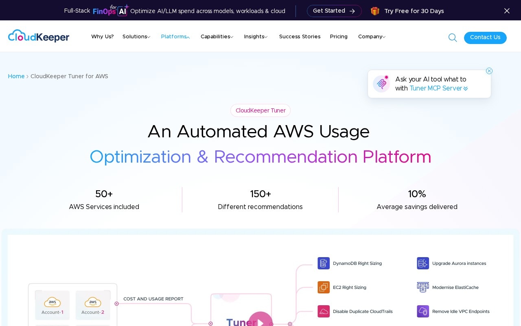Click the Contact Us button
521x326 pixels.
pyautogui.click(x=485, y=37)
